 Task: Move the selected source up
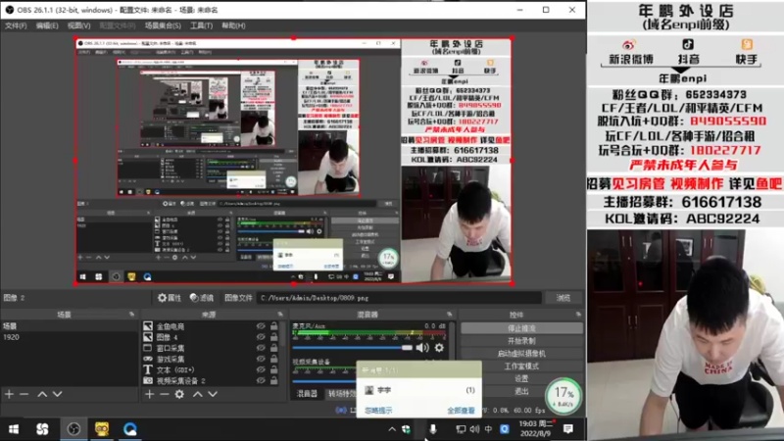tap(198, 394)
